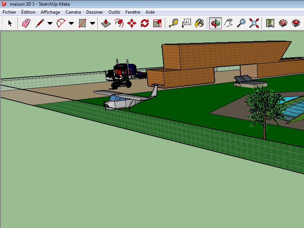Screen dimensions: 304x228
Task: Expand the Rectangle shapes dropdown arrow
Action: coord(92,24)
